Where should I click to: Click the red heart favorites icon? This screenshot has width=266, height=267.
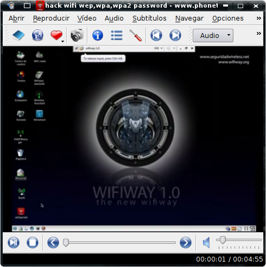56,35
